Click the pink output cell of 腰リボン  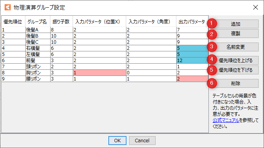point(192,79)
